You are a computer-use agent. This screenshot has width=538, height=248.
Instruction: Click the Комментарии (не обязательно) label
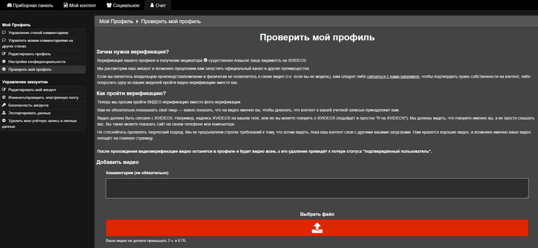point(137,173)
